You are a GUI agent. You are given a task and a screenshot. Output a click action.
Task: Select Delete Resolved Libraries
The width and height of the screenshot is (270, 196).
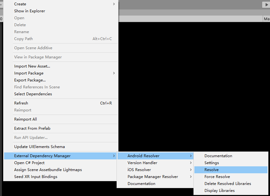coord(227,183)
